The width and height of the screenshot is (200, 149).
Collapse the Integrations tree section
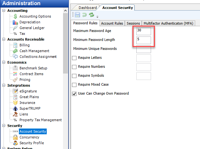click(4, 85)
